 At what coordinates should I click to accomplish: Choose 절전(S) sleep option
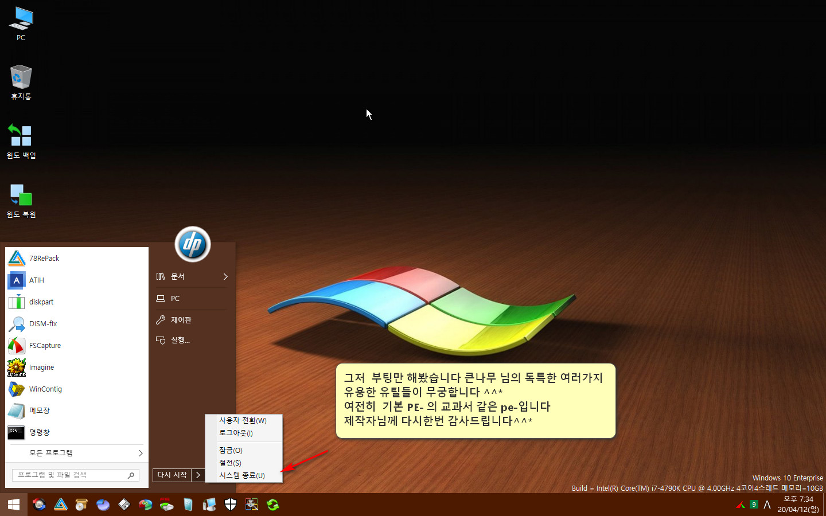(243, 463)
